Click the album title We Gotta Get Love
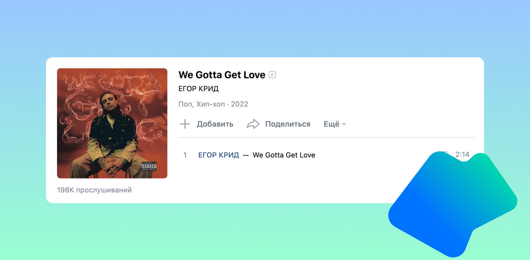 pyautogui.click(x=222, y=75)
